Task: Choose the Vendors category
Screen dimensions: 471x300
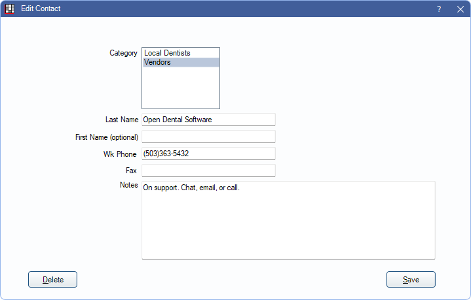Action: (157, 62)
